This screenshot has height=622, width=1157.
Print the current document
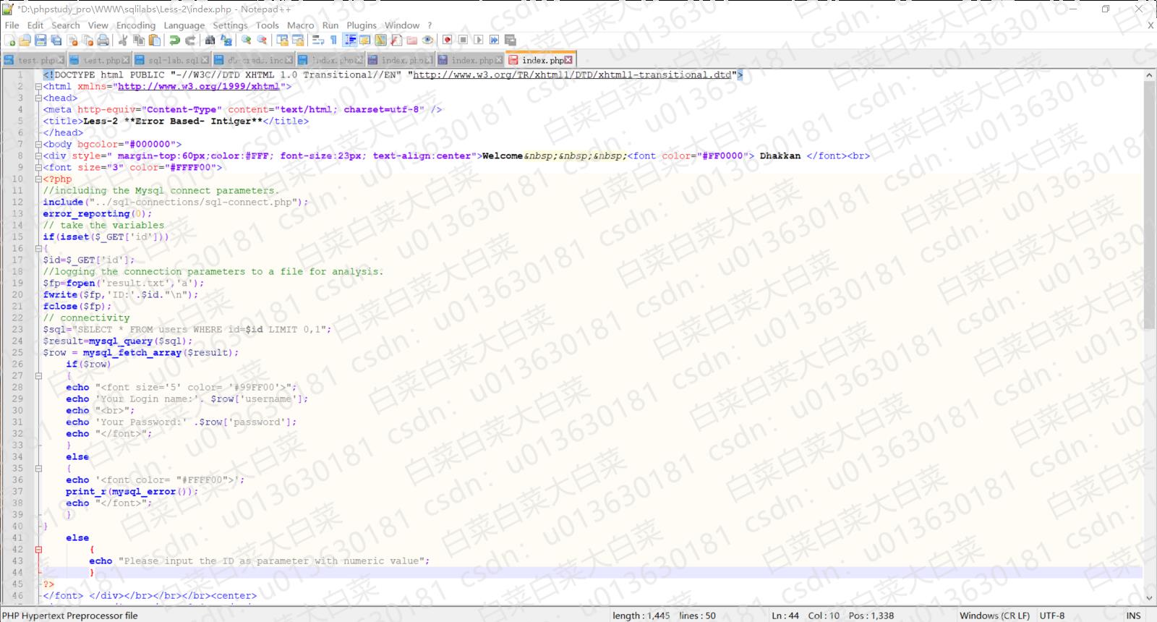pyautogui.click(x=103, y=40)
